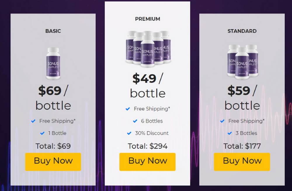Click the checkmark next to 30% Discount
292x191 pixels.
129,133
